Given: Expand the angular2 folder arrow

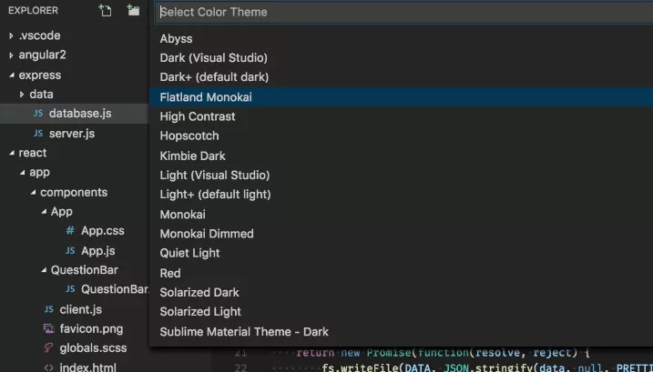Looking at the screenshot, I should pos(11,55).
